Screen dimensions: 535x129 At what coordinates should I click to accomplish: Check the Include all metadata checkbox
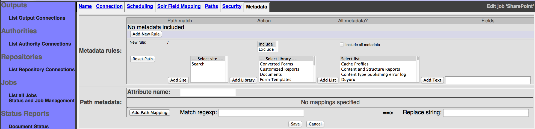(342, 44)
